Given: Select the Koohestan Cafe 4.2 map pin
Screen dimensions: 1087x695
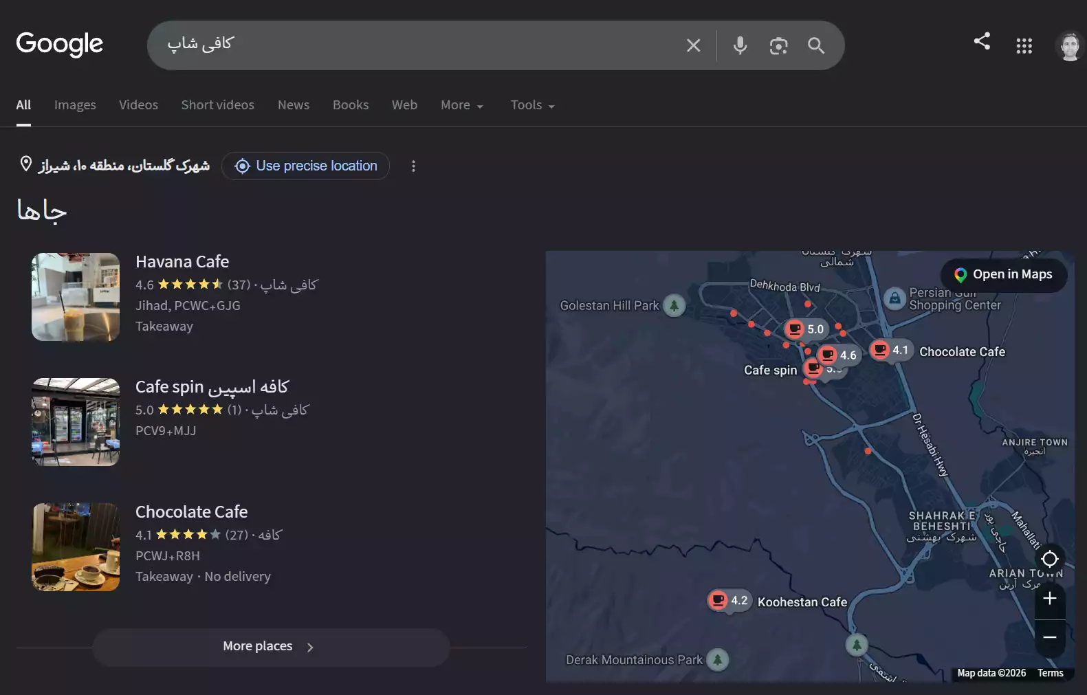Looking at the screenshot, I should pos(729,601).
